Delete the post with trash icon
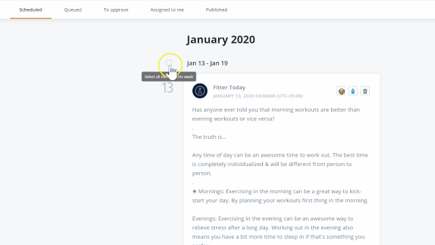The width and height of the screenshot is (435, 245). [365, 91]
